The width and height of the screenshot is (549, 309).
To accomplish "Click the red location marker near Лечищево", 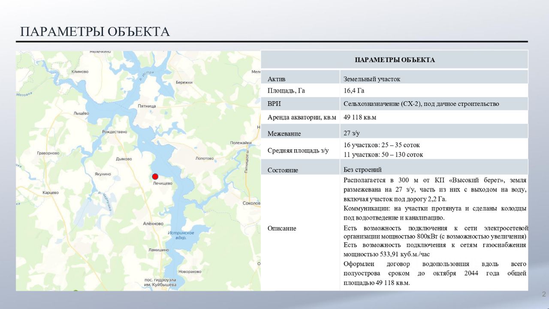I will click(155, 176).
